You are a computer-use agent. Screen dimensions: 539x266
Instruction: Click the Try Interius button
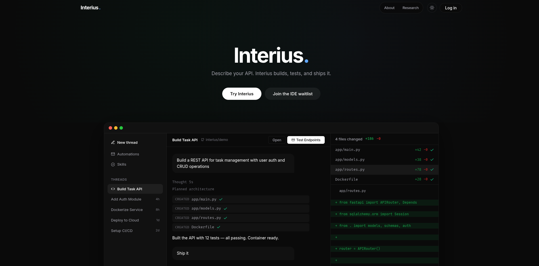(242, 94)
